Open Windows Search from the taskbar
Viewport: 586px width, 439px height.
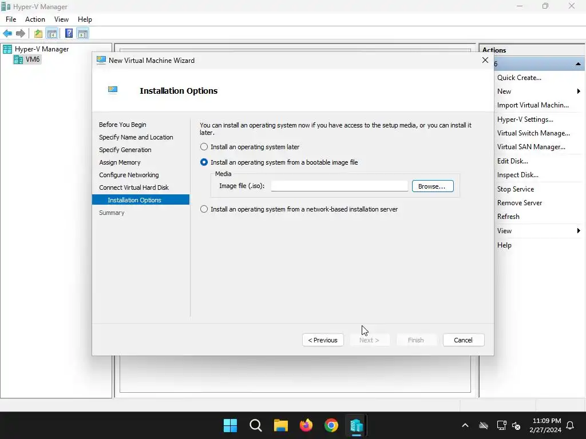256,425
